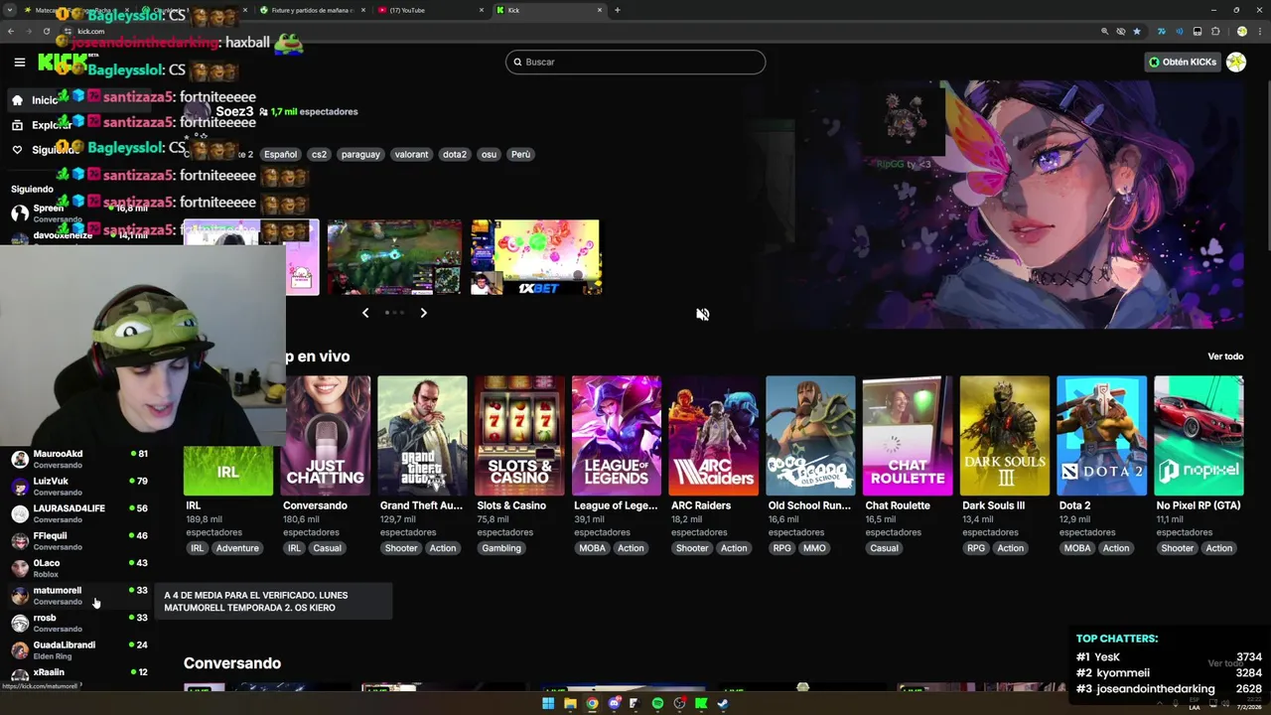Filter by the cs2 tag

pos(319,154)
